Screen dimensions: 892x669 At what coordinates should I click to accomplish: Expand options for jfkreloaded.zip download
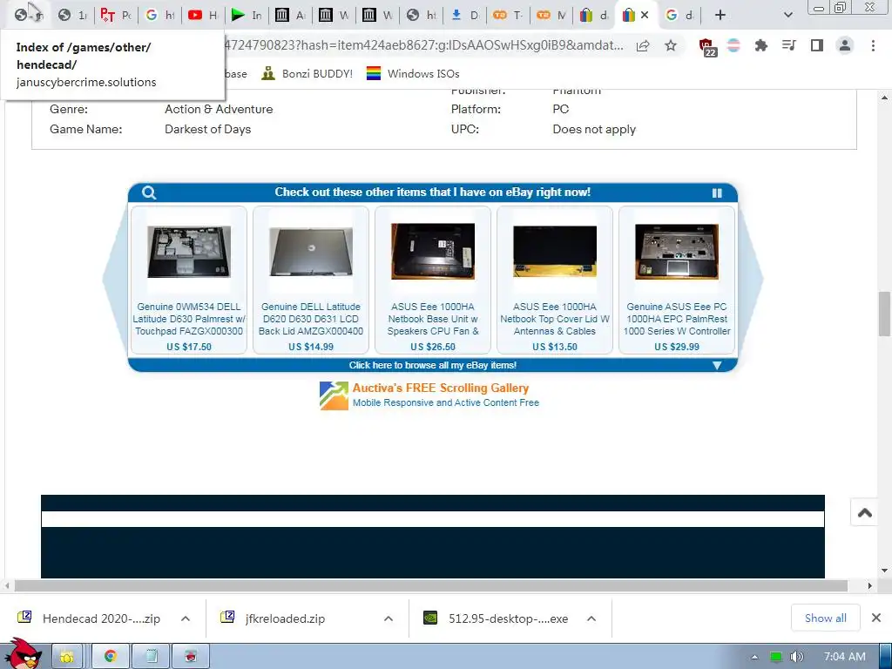click(389, 618)
